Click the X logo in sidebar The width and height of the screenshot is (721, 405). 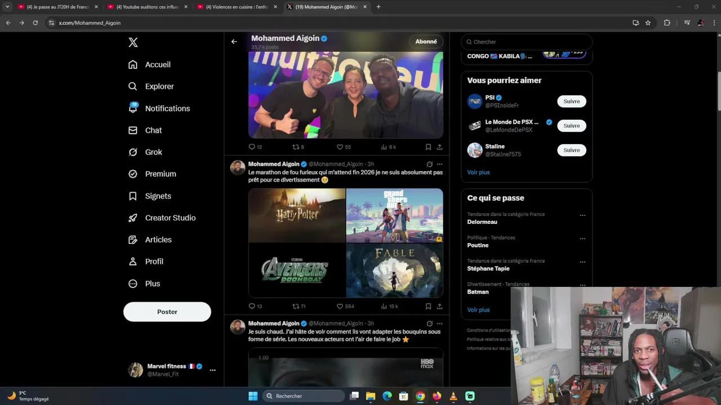pos(133,42)
